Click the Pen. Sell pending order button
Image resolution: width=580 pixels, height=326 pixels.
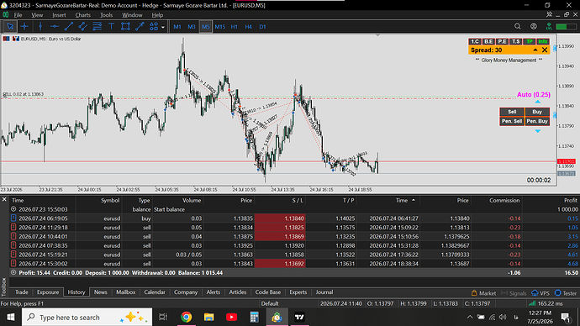[512, 121]
